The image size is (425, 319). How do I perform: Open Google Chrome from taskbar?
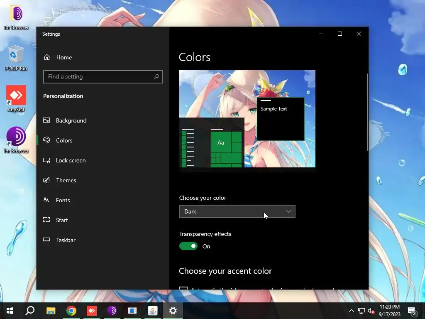click(71, 311)
